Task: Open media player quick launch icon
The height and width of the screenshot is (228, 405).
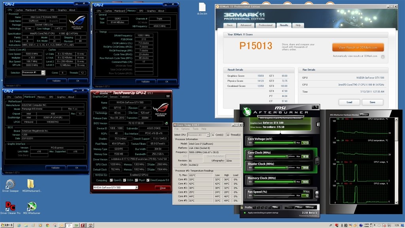Action: [x=40, y=225]
